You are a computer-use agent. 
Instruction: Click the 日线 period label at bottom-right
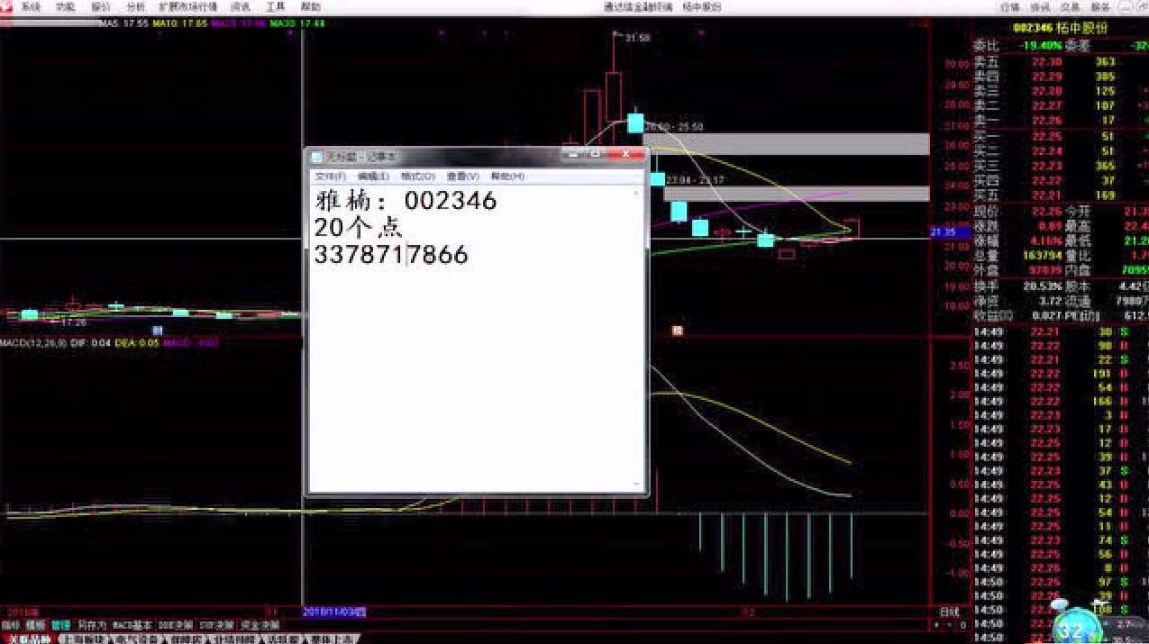pos(949,611)
